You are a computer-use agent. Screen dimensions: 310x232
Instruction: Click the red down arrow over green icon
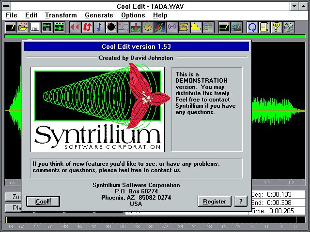click(x=136, y=27)
